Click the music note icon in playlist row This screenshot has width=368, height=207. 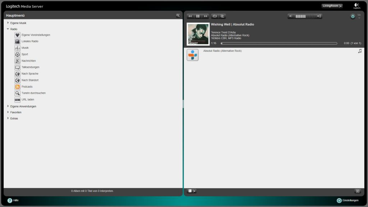(360, 51)
